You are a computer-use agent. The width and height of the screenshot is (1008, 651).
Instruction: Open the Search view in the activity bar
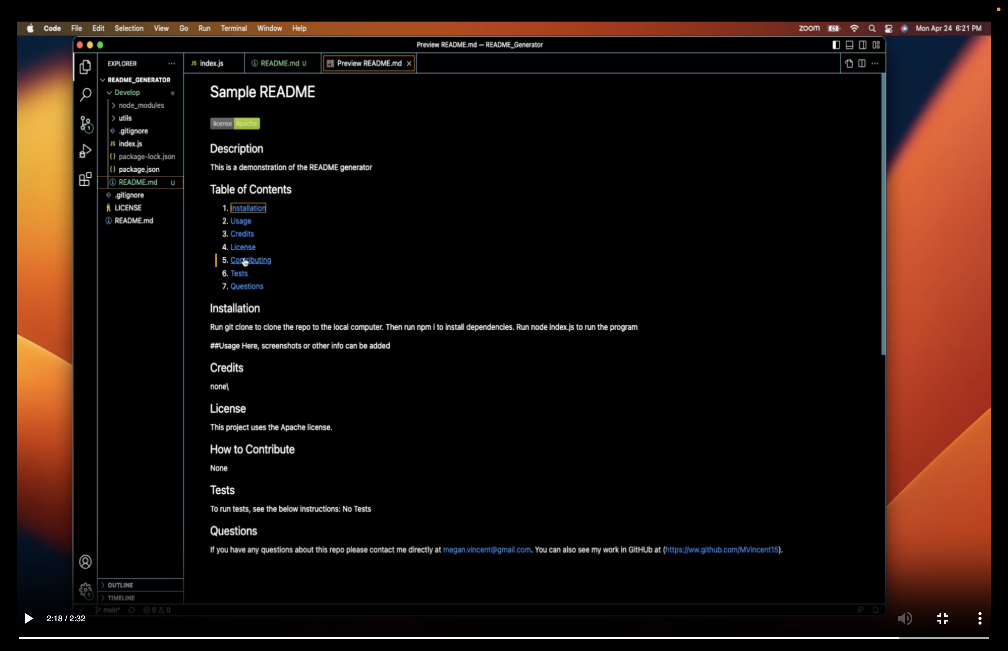tap(85, 95)
